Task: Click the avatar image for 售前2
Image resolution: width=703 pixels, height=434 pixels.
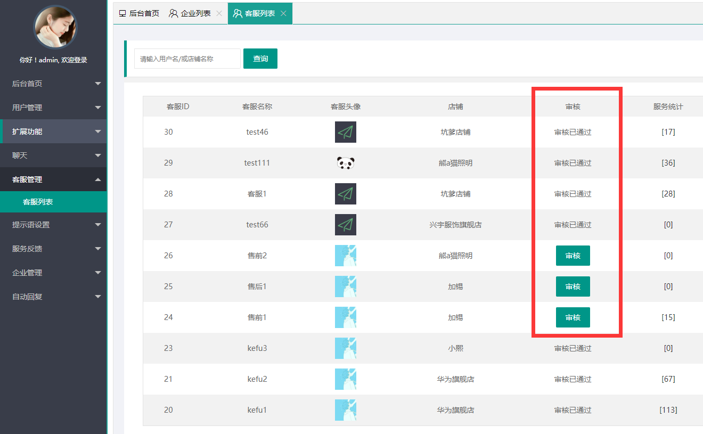Action: click(x=346, y=256)
